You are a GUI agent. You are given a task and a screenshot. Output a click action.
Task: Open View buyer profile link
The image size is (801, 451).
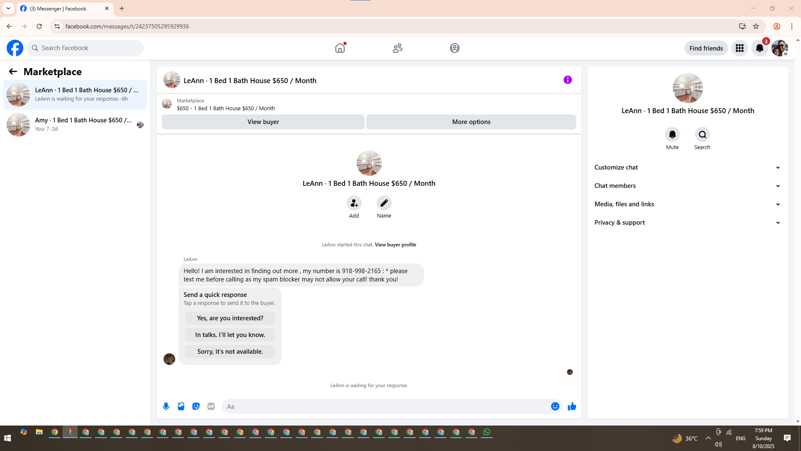tap(395, 245)
